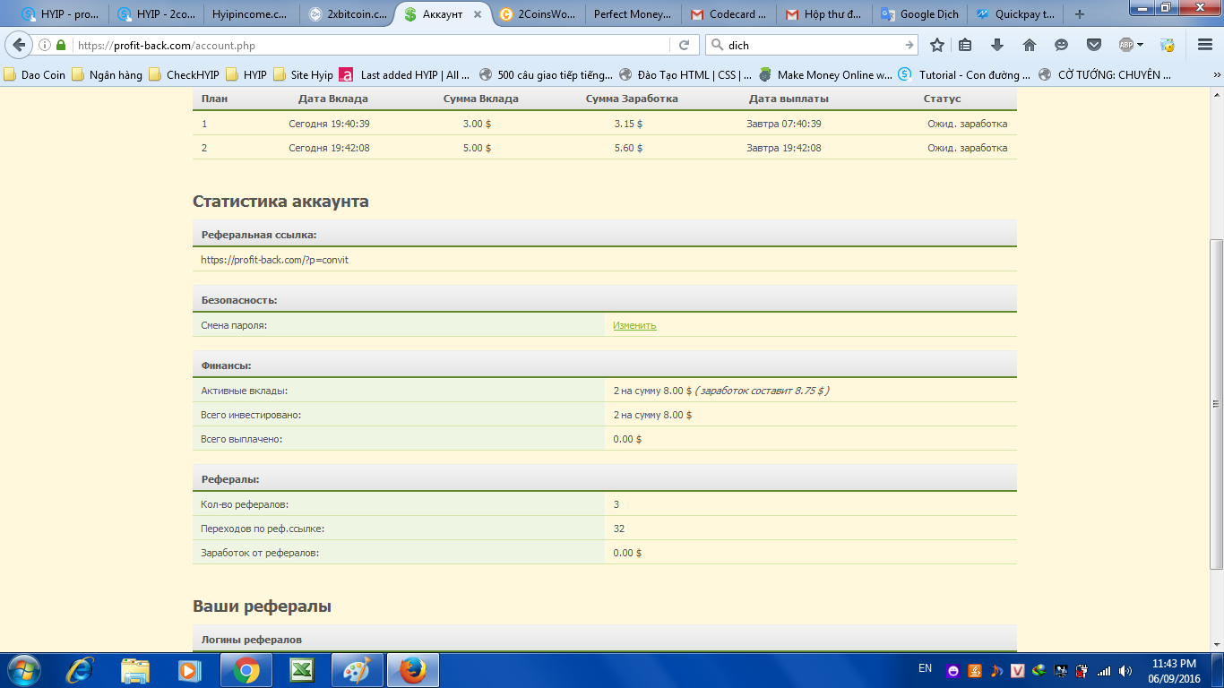Open the 'Tutorial - Con đường' bookmark

964,75
